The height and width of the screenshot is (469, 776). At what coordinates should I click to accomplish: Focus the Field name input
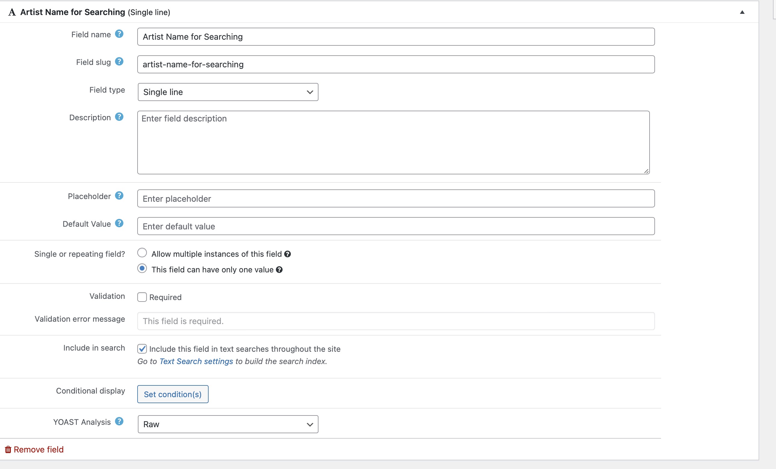click(396, 37)
